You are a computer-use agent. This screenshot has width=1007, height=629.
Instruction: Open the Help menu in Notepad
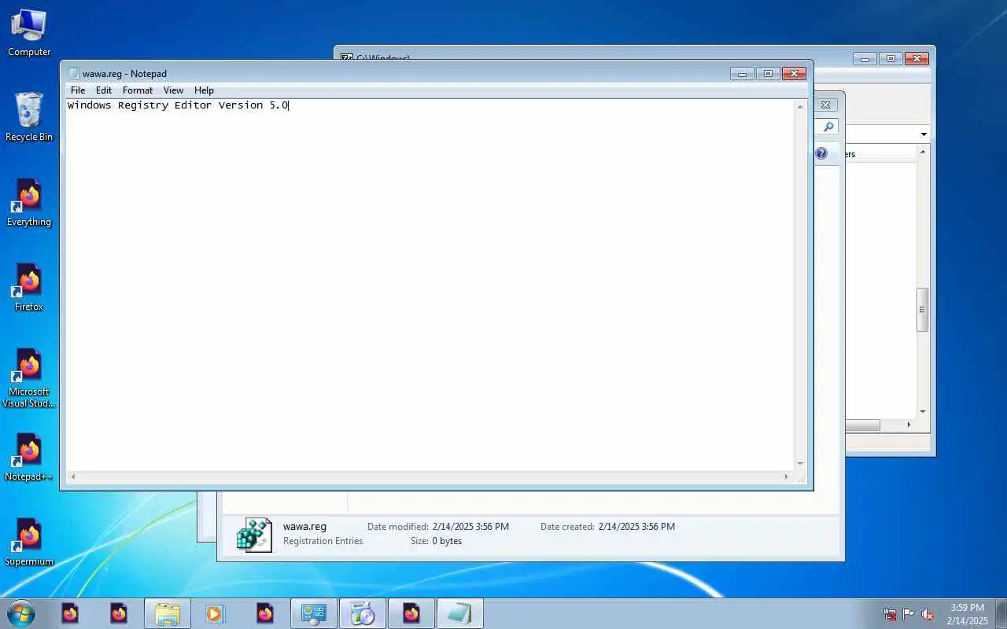204,90
